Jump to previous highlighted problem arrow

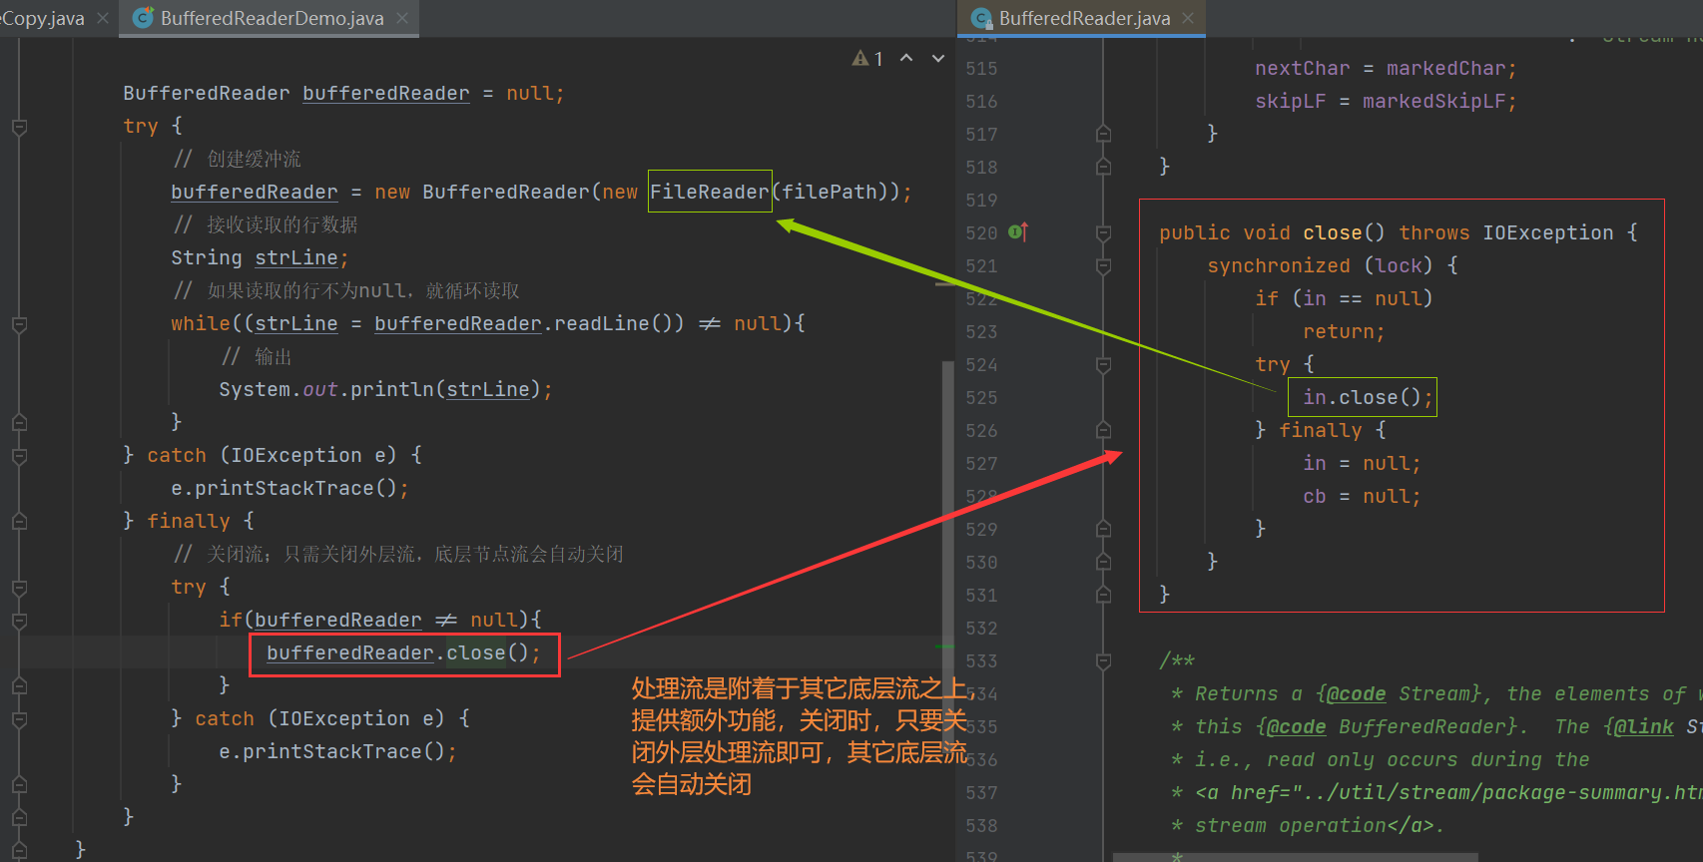coord(906,58)
